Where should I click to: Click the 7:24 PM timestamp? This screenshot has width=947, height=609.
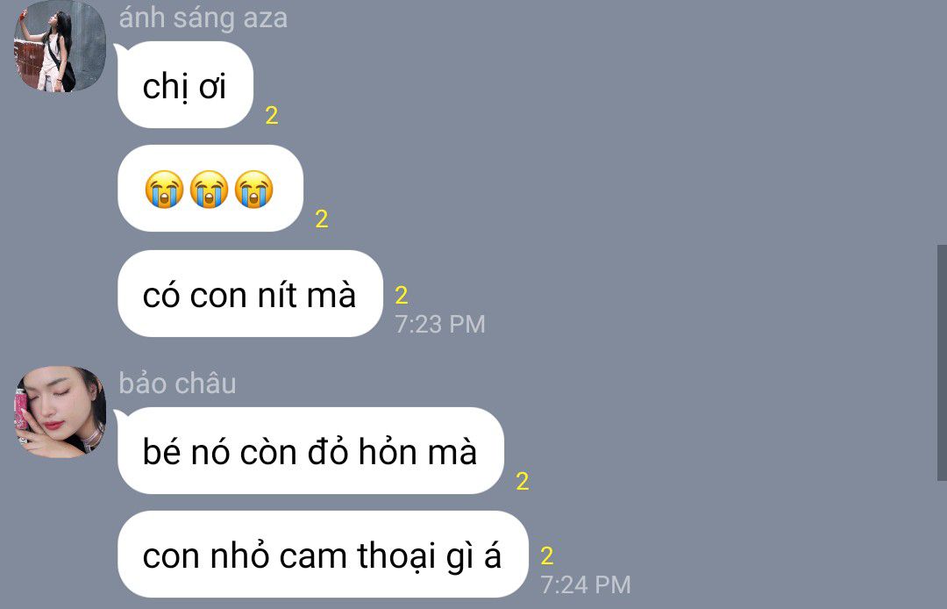(586, 584)
